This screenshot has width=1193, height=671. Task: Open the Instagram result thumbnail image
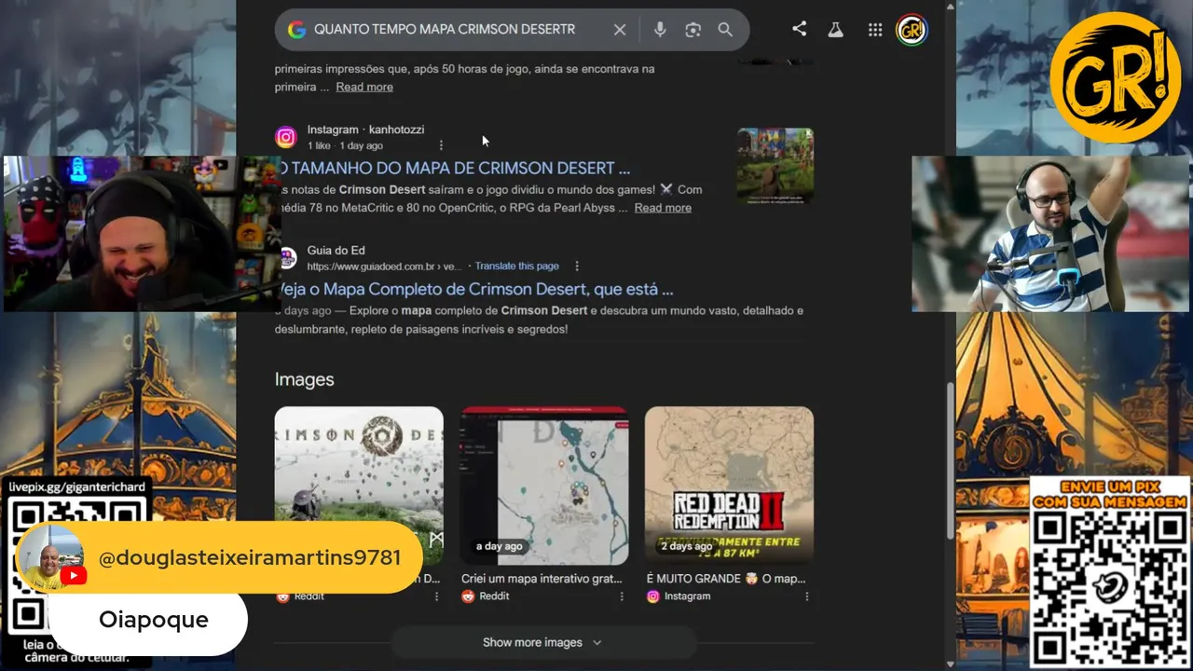pos(775,165)
